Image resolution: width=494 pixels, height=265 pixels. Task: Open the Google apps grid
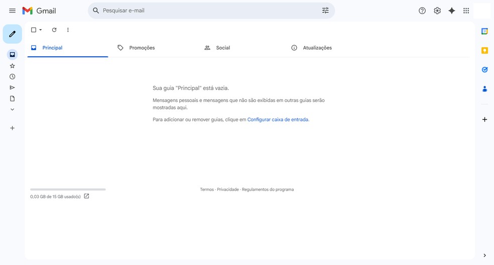466,11
